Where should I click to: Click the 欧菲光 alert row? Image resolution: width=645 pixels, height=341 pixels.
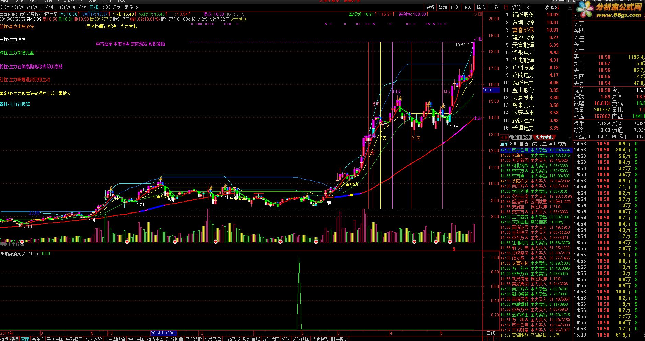tap(536, 155)
